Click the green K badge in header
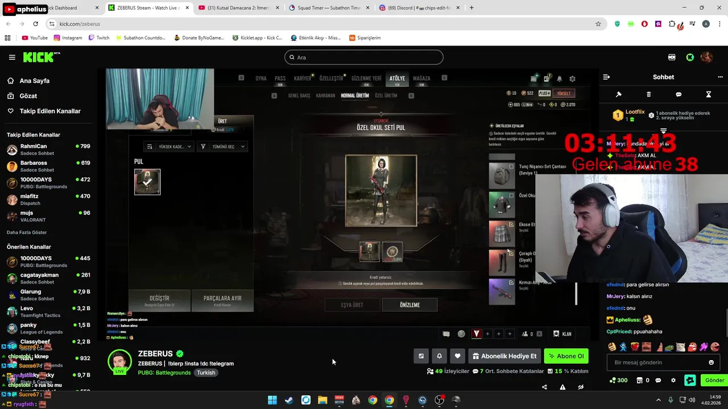The width and height of the screenshot is (728, 409). (690, 57)
